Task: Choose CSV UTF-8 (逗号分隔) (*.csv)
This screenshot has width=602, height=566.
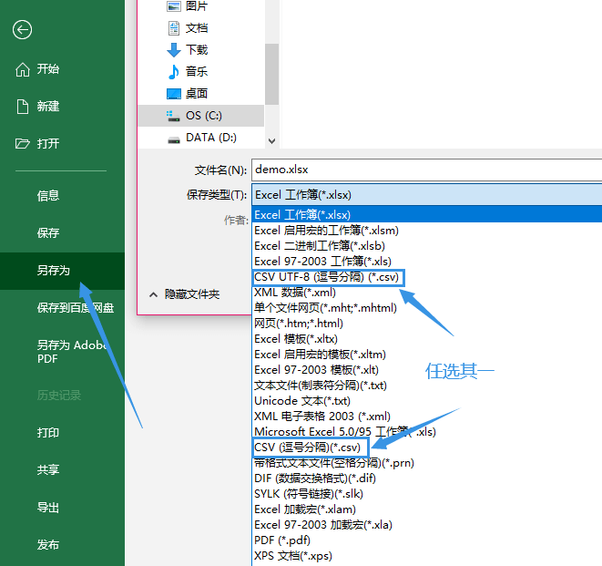Action: pos(328,277)
